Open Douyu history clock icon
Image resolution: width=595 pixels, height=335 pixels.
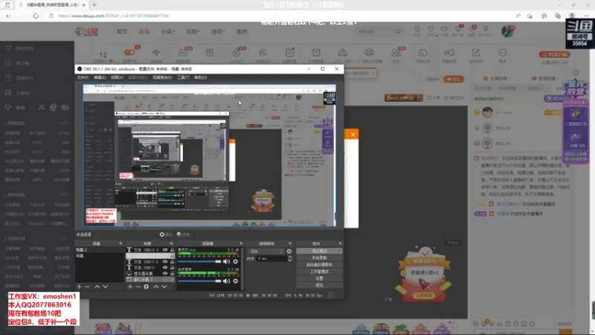click(x=417, y=29)
